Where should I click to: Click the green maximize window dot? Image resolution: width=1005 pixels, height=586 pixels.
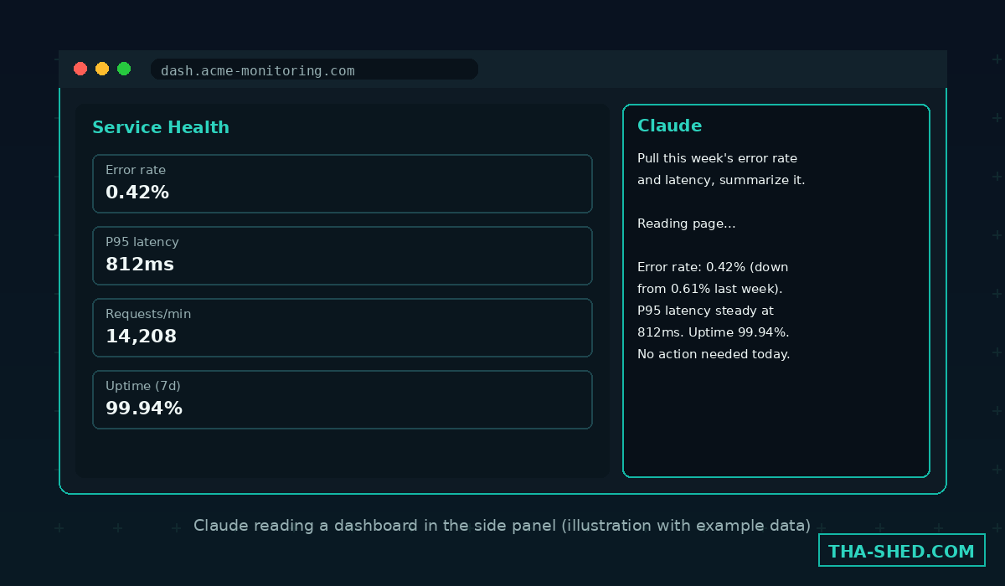point(124,69)
